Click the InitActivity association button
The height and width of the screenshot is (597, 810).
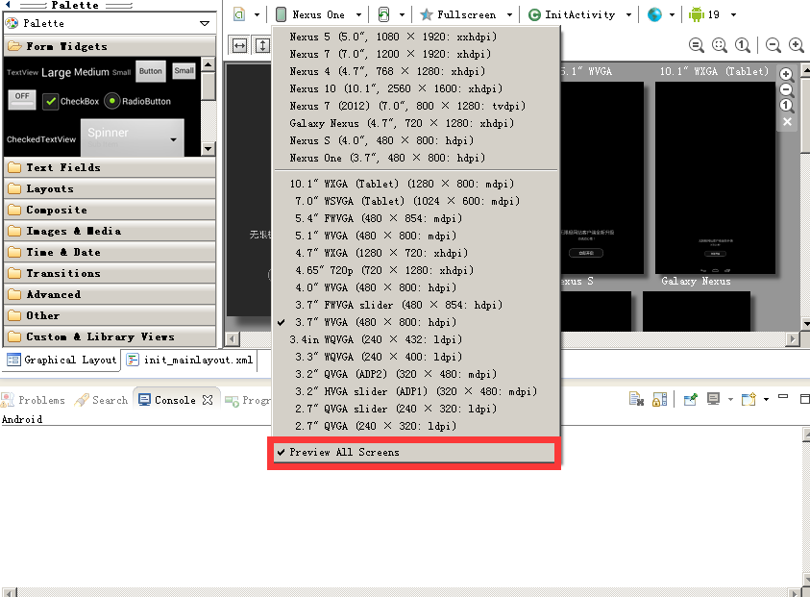click(x=573, y=14)
